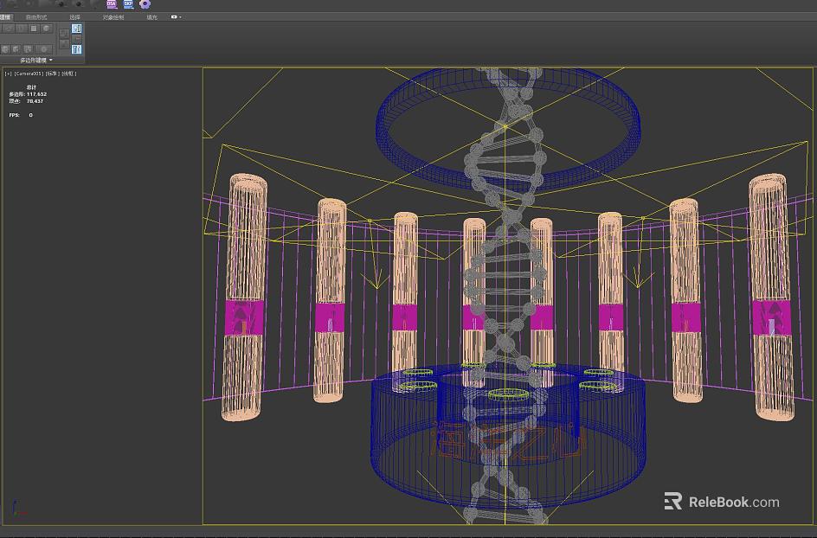Image resolution: width=817 pixels, height=538 pixels.
Task: Click the polygon count 117,652
Action: point(36,94)
